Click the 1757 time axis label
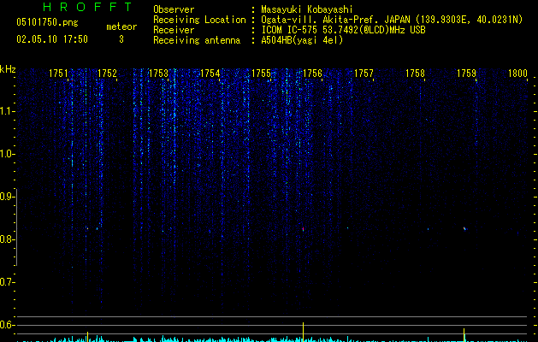 click(x=364, y=74)
